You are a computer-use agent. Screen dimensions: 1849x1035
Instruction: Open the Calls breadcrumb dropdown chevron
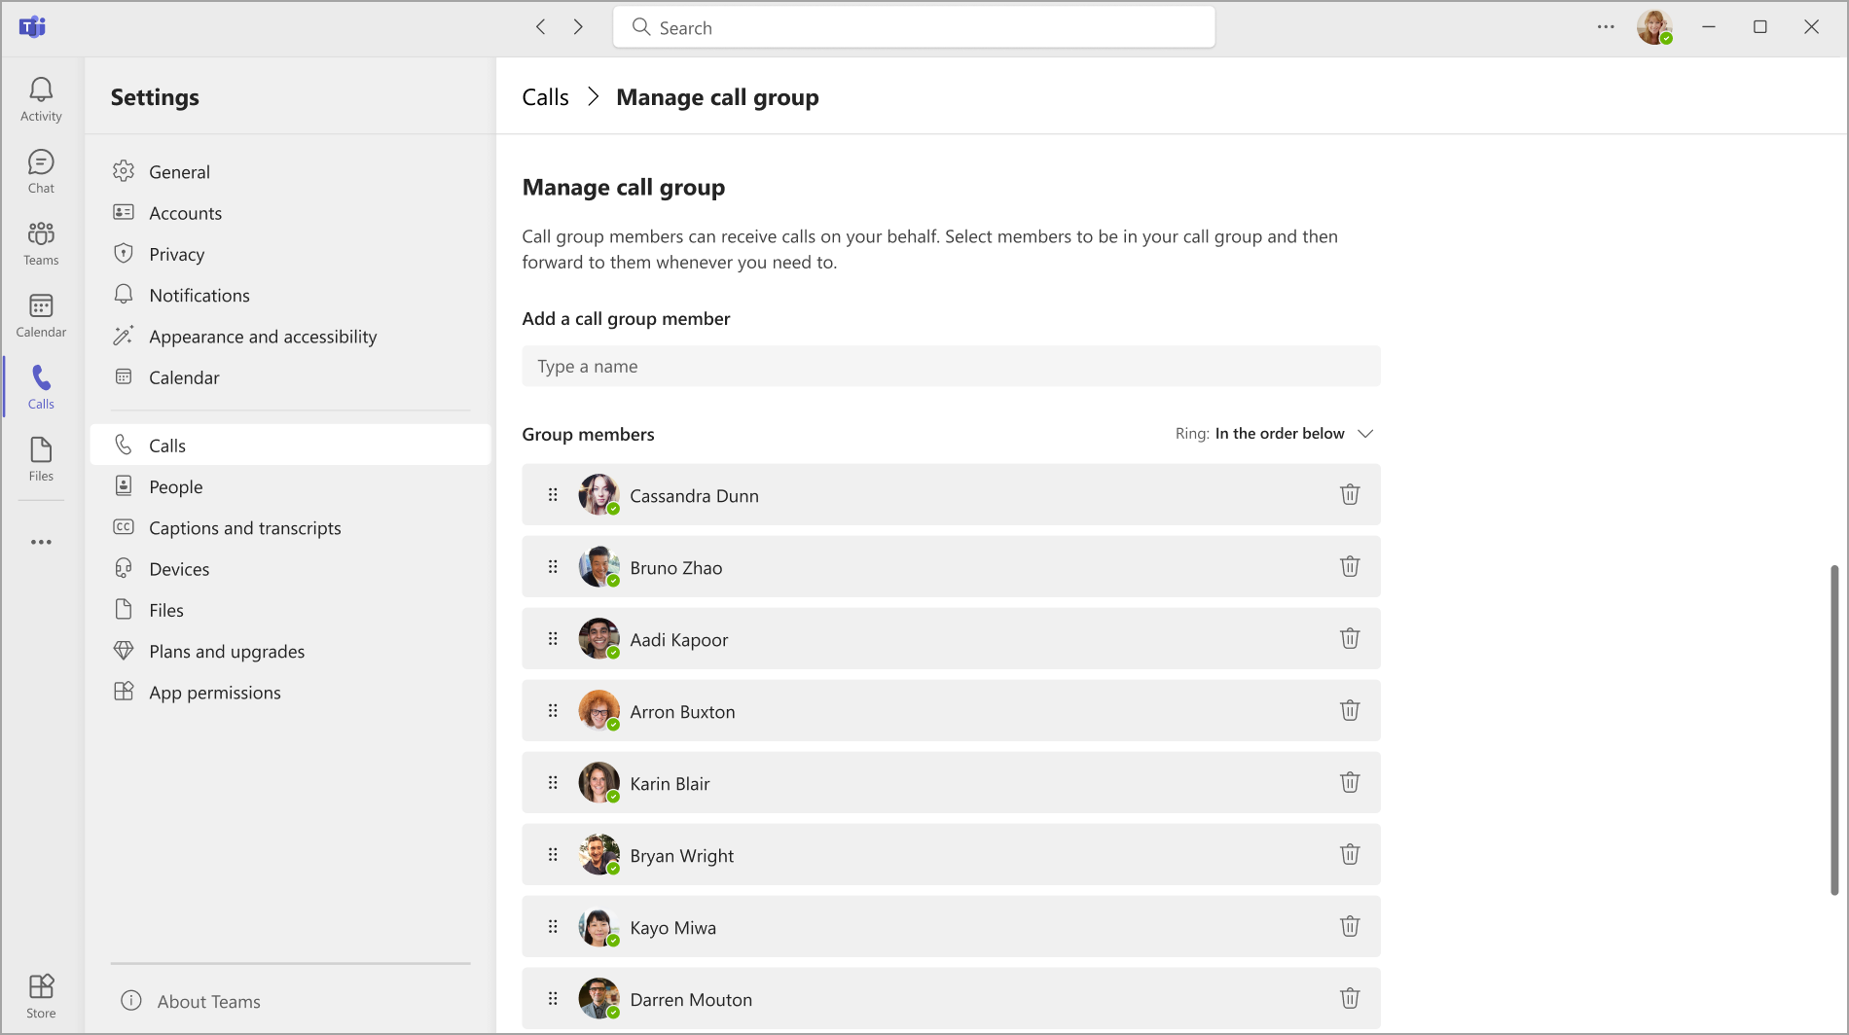(593, 96)
